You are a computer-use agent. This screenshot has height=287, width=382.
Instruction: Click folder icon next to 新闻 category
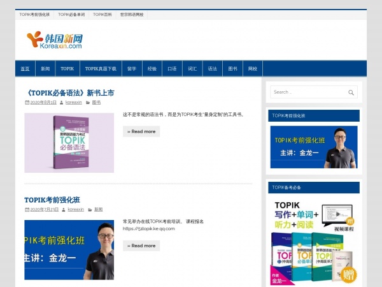[x=90, y=210]
